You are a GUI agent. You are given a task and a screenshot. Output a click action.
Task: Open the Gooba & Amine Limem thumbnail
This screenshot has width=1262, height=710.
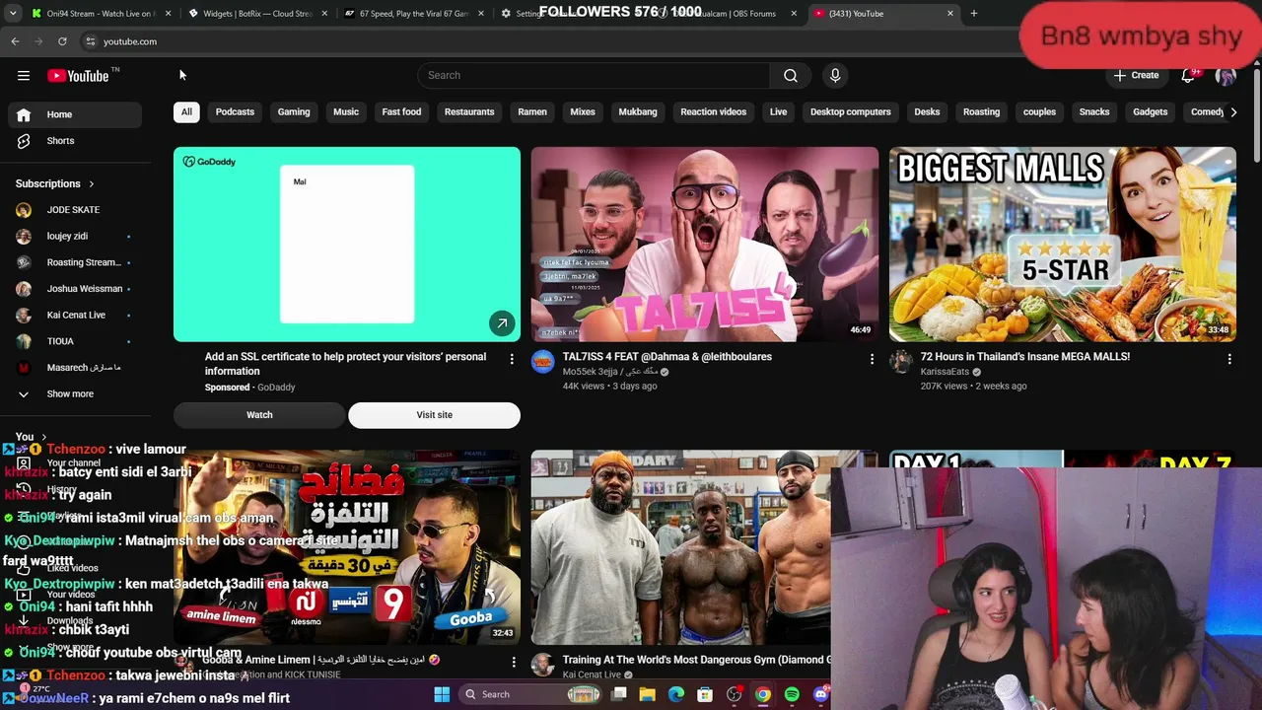(x=347, y=547)
